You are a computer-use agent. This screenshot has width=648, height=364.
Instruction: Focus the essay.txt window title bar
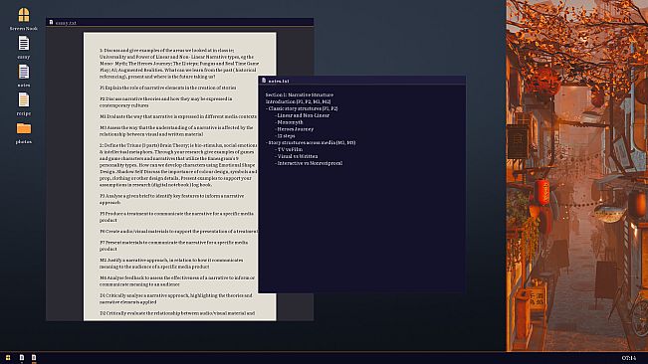(x=180, y=22)
